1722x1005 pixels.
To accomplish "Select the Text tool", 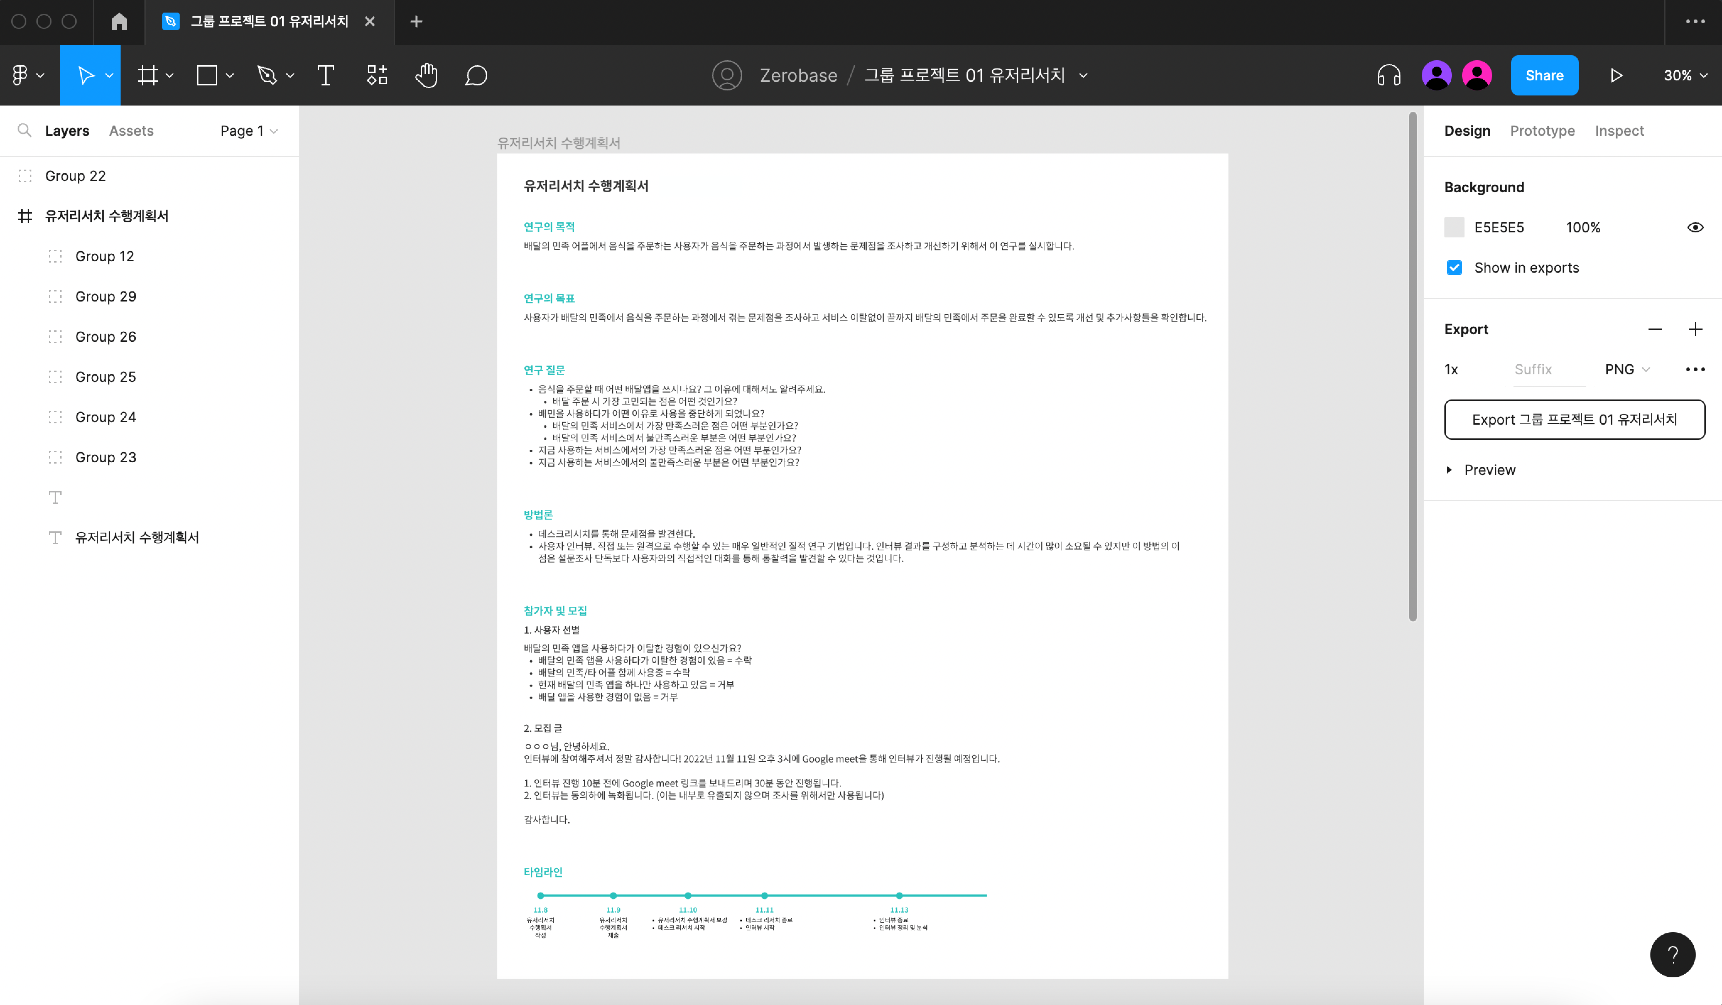I will tap(326, 75).
